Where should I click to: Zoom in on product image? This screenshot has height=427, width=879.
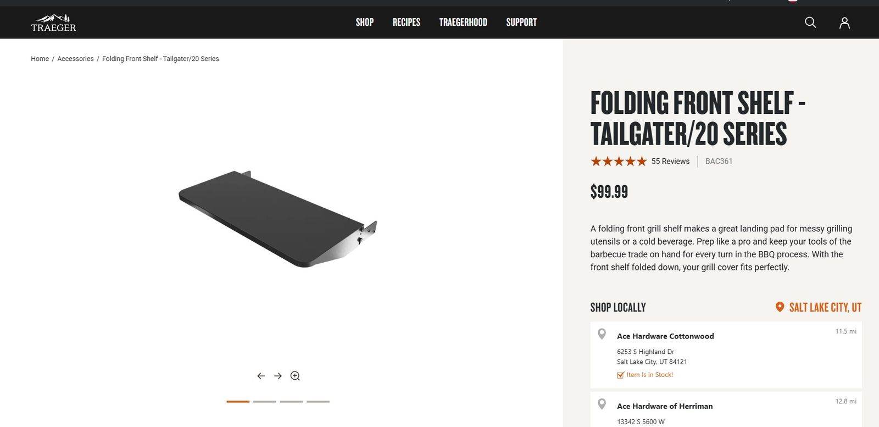(x=295, y=376)
